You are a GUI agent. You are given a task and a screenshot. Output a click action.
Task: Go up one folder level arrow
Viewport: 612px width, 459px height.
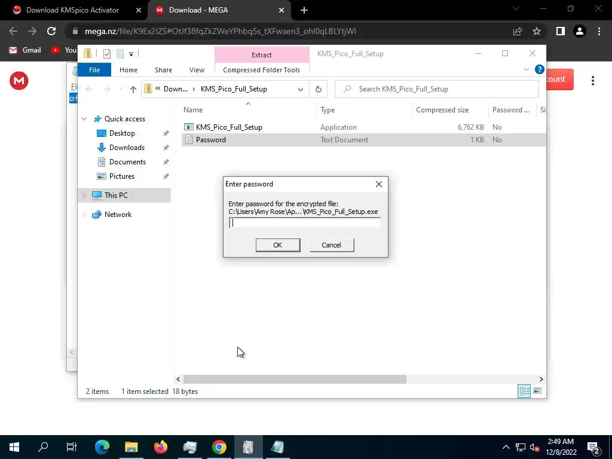133,90
